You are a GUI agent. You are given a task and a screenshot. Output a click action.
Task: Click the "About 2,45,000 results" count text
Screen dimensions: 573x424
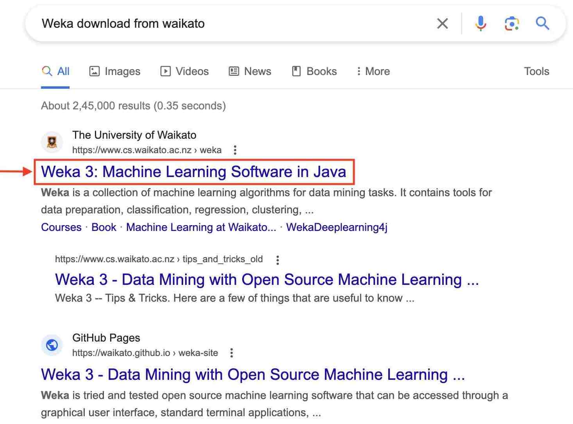click(x=134, y=106)
